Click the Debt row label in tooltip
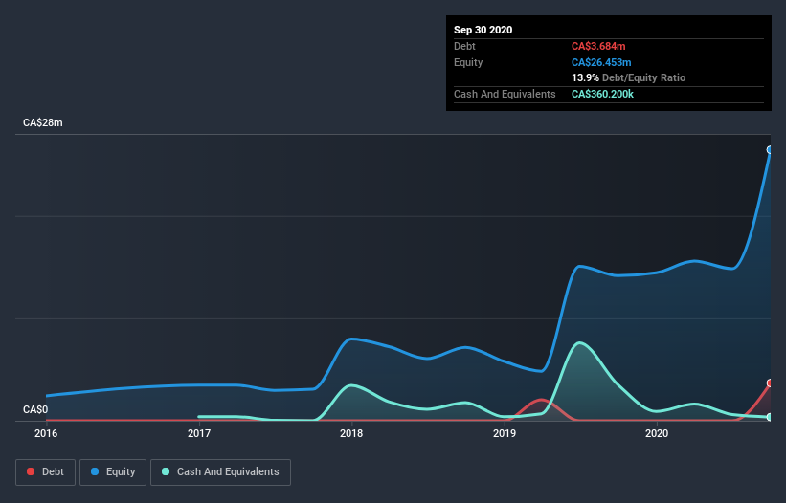Viewport: 786px width, 503px height. (x=464, y=46)
